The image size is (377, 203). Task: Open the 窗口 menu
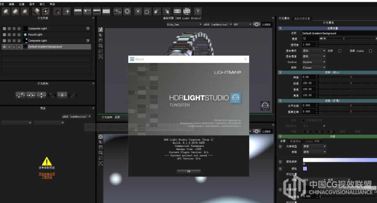[42, 4]
